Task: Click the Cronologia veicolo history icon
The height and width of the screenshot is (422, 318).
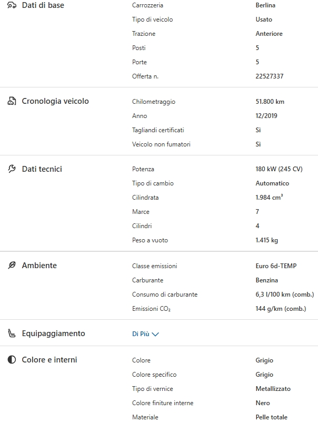Action: [x=12, y=101]
